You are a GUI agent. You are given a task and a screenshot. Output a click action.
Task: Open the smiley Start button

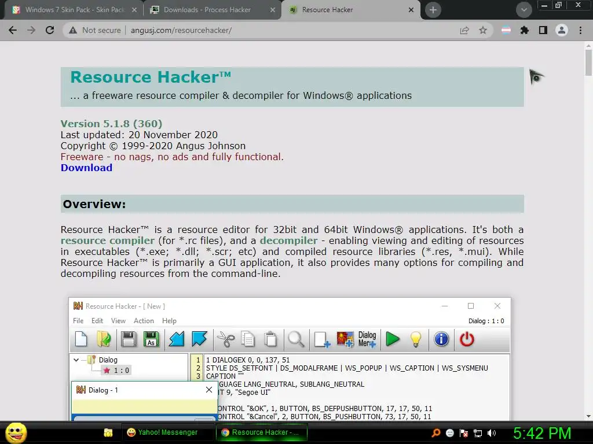(16, 432)
